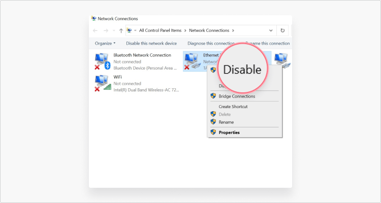Click the shield icon beside Delete
Viewport: 381px width, 203px height.
tap(213, 114)
